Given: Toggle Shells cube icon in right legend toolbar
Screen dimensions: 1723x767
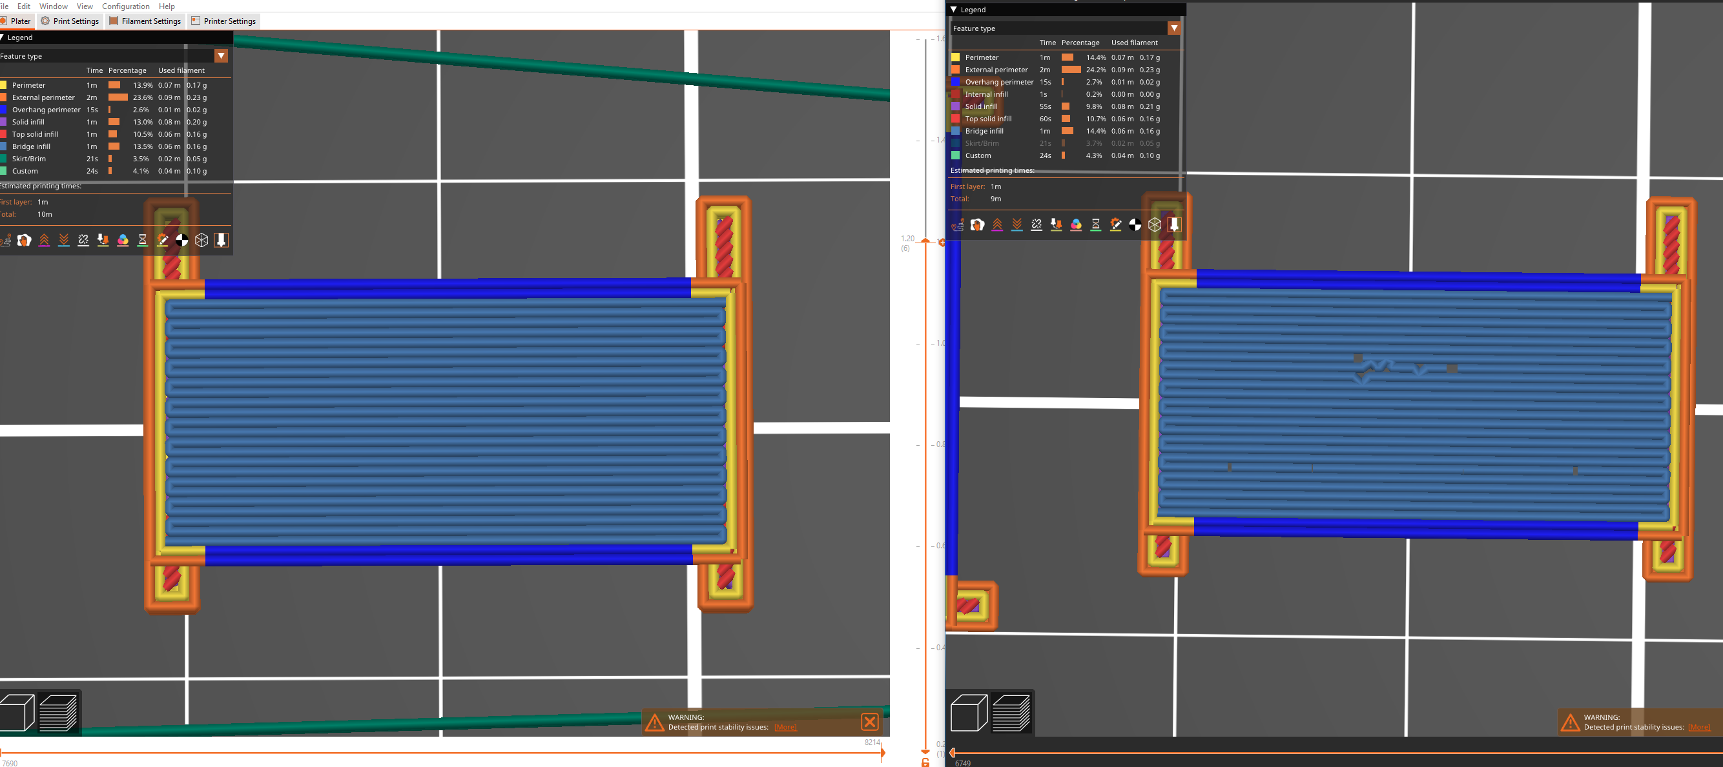Looking at the screenshot, I should click(x=1155, y=224).
